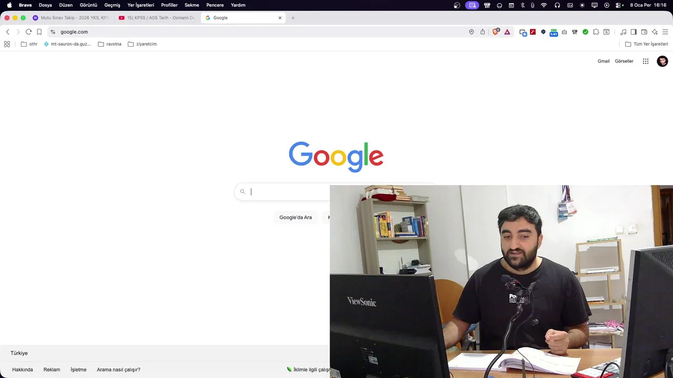Open headphones audio menu bar icon
This screenshot has height=378, width=673.
tap(557, 5)
